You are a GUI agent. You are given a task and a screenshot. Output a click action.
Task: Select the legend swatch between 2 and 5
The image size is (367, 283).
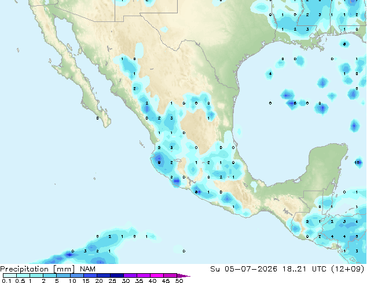click(50, 275)
